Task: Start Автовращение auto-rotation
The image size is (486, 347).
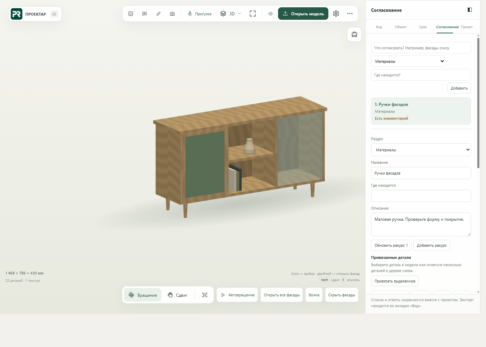Action: [x=237, y=295]
